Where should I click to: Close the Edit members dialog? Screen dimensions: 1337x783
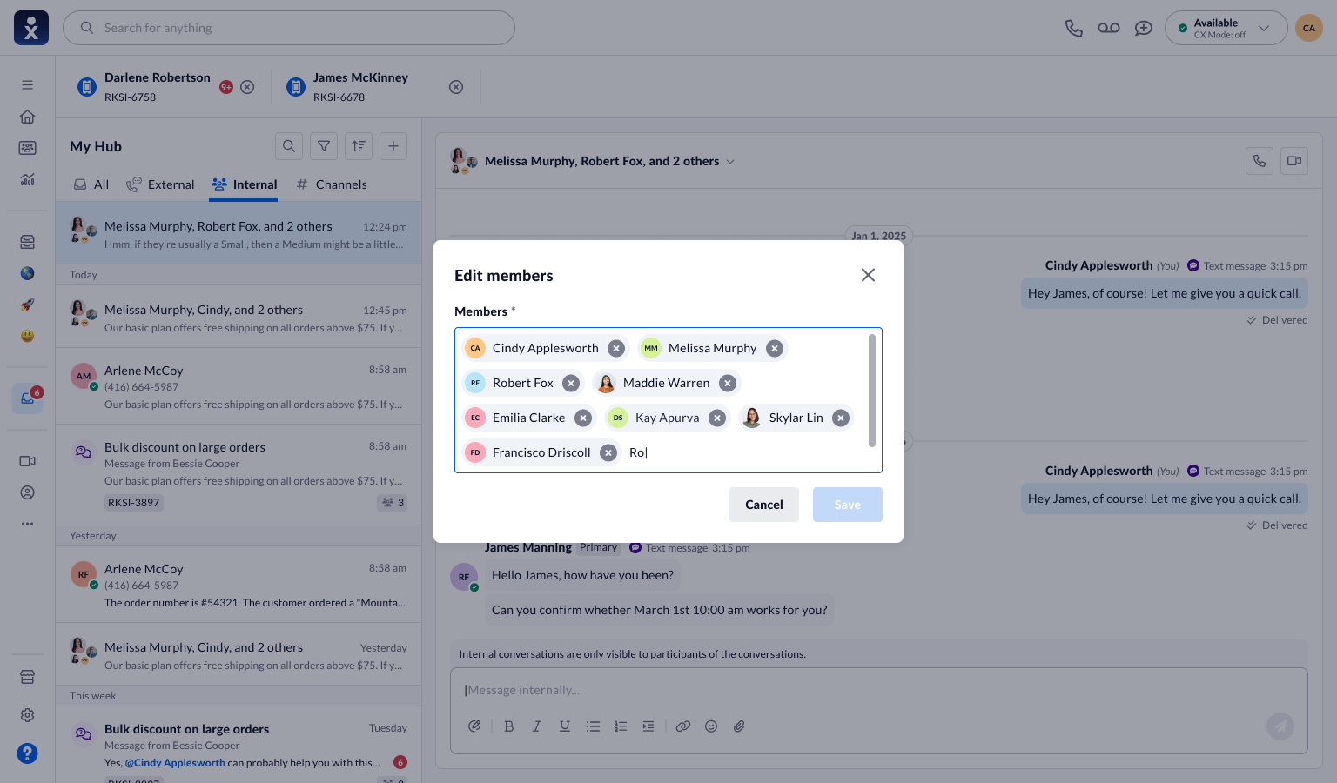[868, 275]
